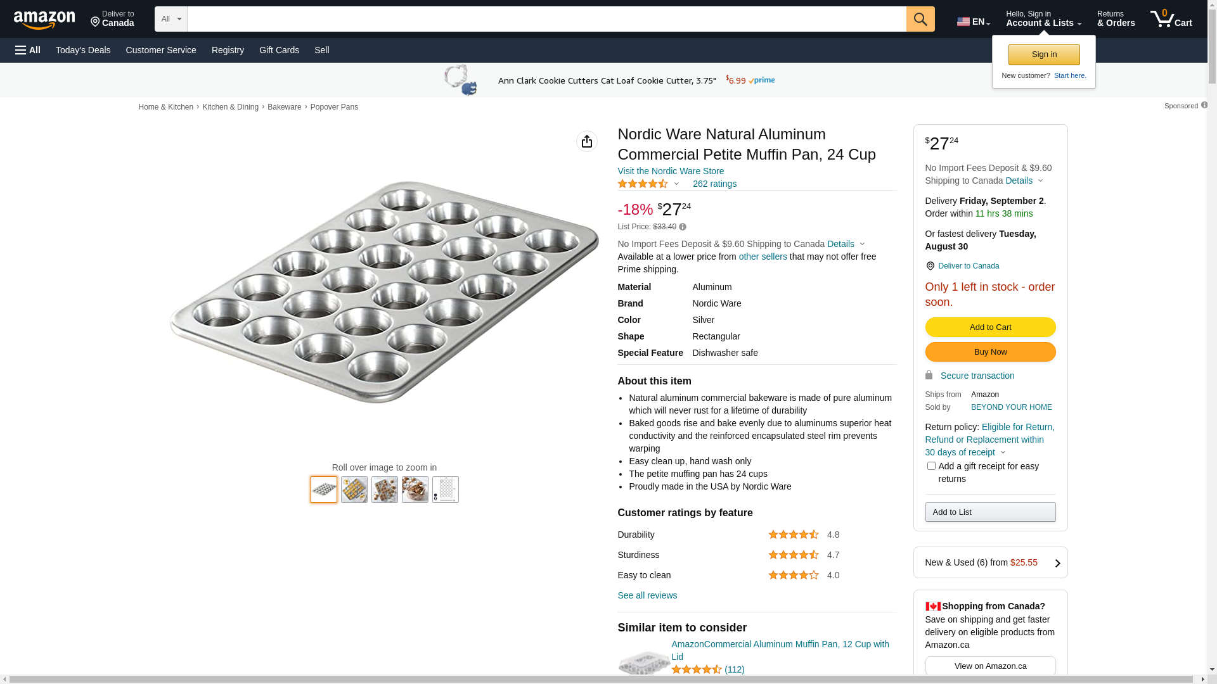Click the Add to Cart button
The image size is (1217, 684).
(990, 327)
